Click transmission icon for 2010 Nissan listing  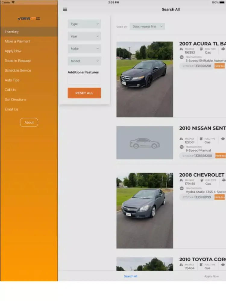[x=181, y=147]
